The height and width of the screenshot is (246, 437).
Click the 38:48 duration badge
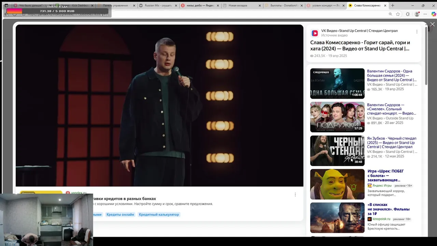coord(358,162)
